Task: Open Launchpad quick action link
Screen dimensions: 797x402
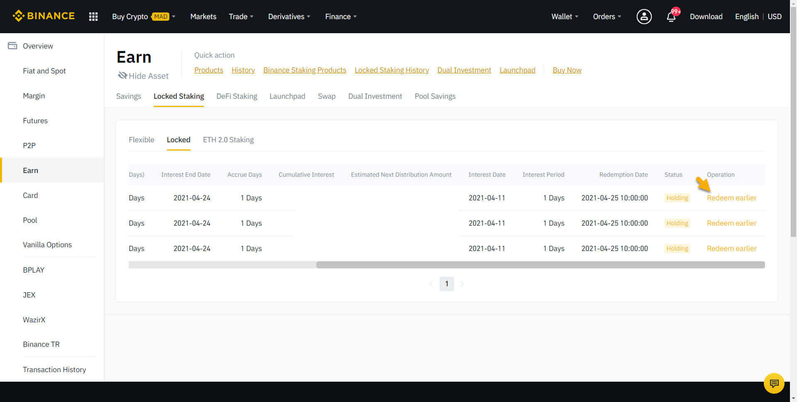Action: [518, 70]
